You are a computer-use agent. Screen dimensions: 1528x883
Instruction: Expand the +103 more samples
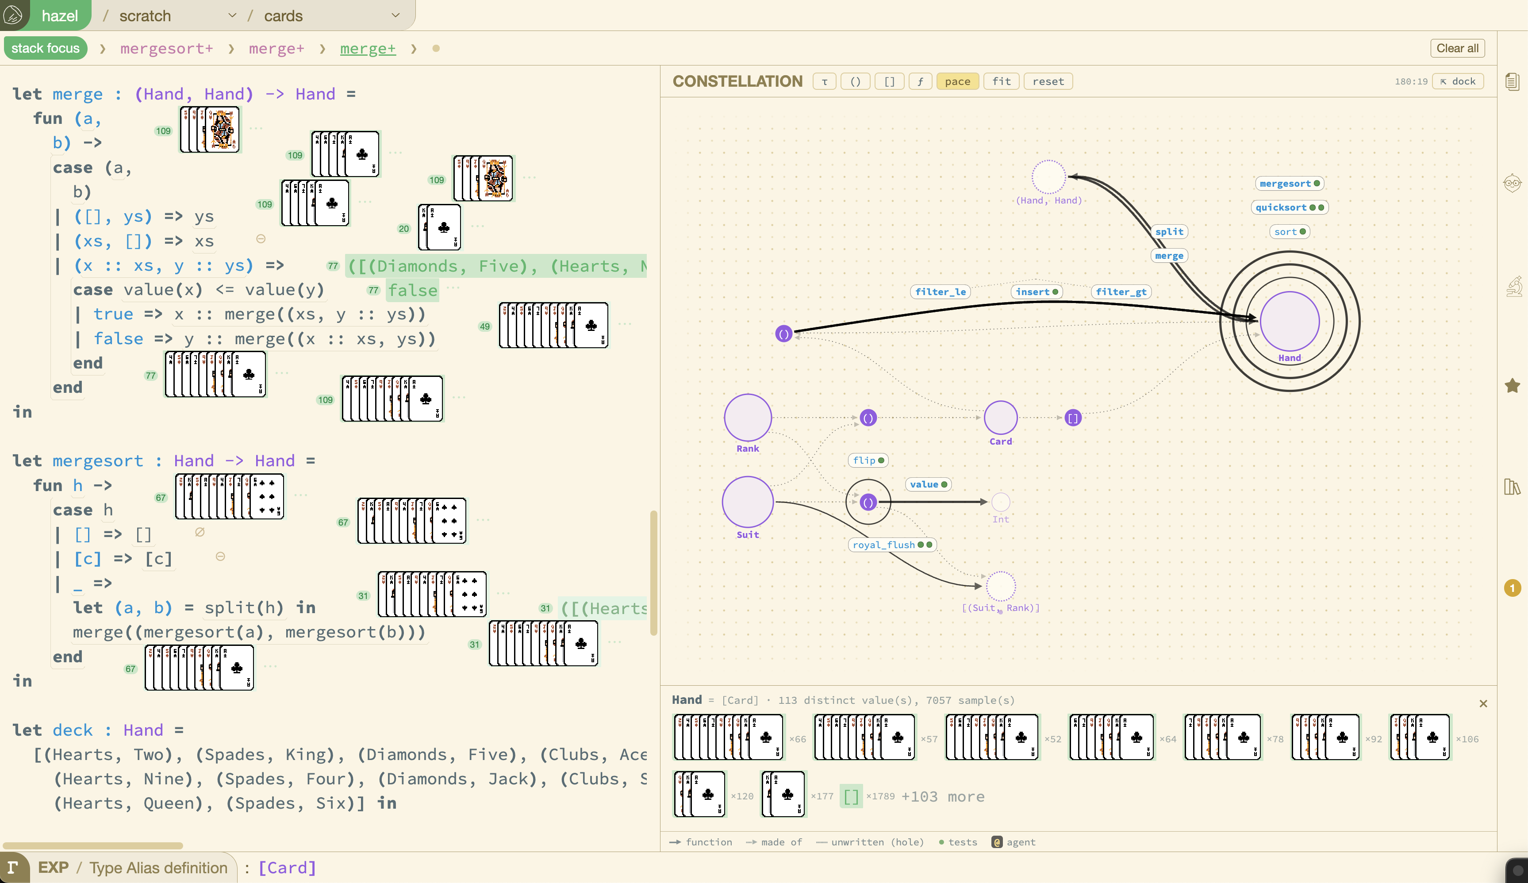[x=943, y=796]
